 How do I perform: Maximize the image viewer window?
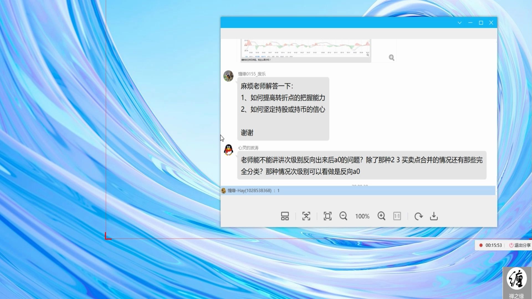coord(481,23)
